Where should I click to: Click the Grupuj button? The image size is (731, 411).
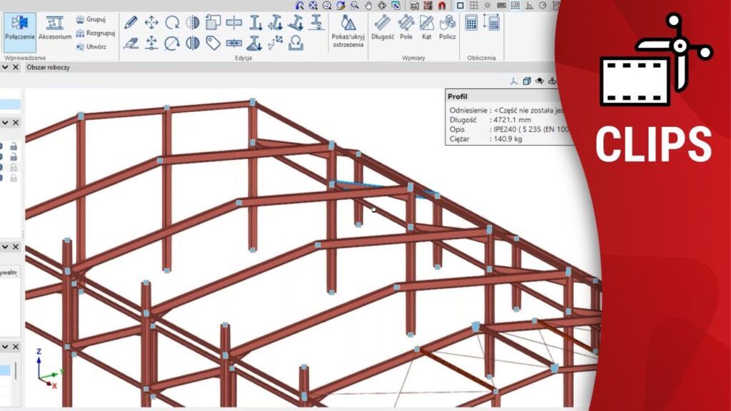coord(91,19)
